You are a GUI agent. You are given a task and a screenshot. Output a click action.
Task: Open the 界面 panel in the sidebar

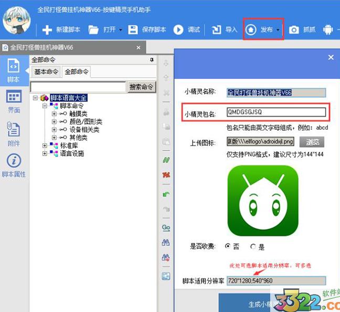(x=14, y=101)
